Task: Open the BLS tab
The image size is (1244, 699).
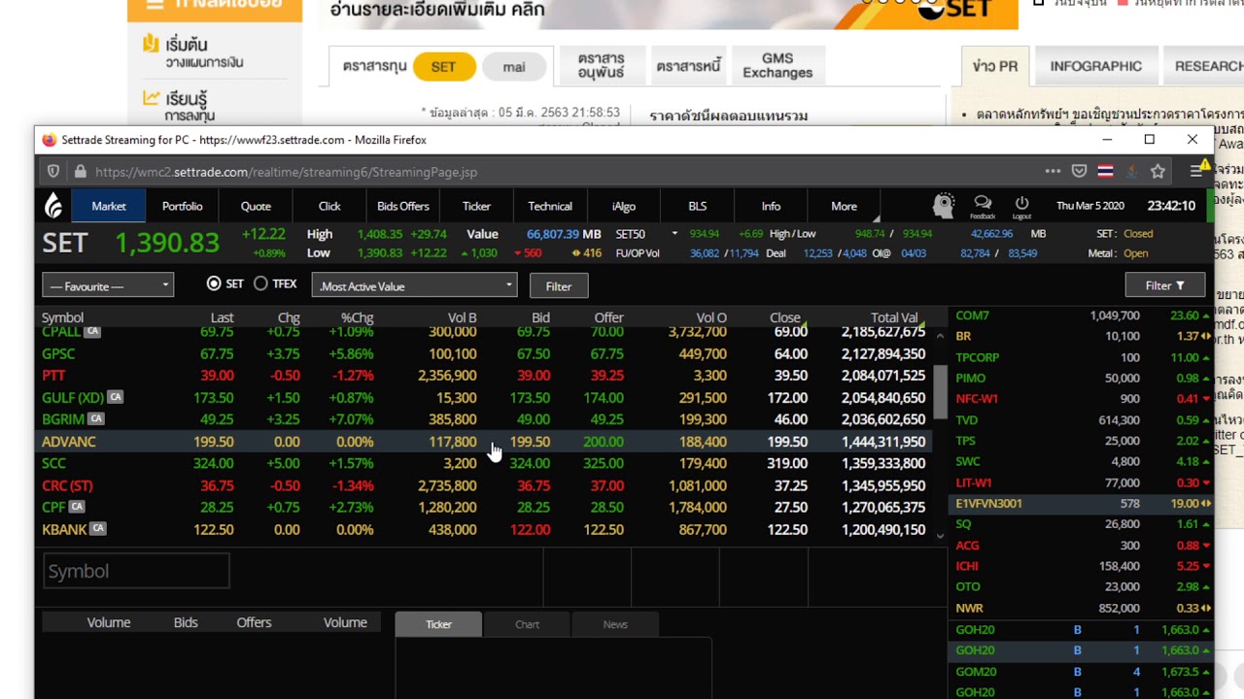Action: click(x=698, y=206)
